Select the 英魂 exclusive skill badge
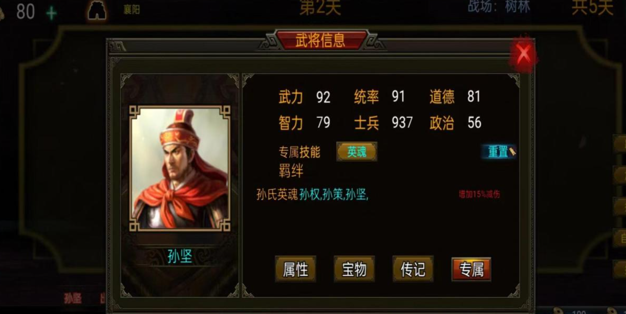 pos(357,152)
